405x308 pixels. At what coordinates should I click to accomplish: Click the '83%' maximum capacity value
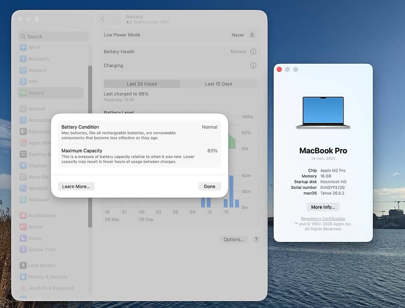[x=212, y=151]
